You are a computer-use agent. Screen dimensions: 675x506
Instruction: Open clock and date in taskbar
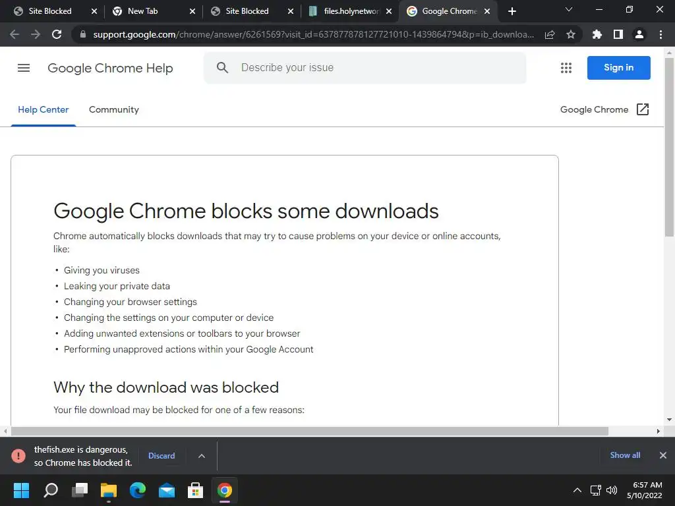pyautogui.click(x=645, y=490)
